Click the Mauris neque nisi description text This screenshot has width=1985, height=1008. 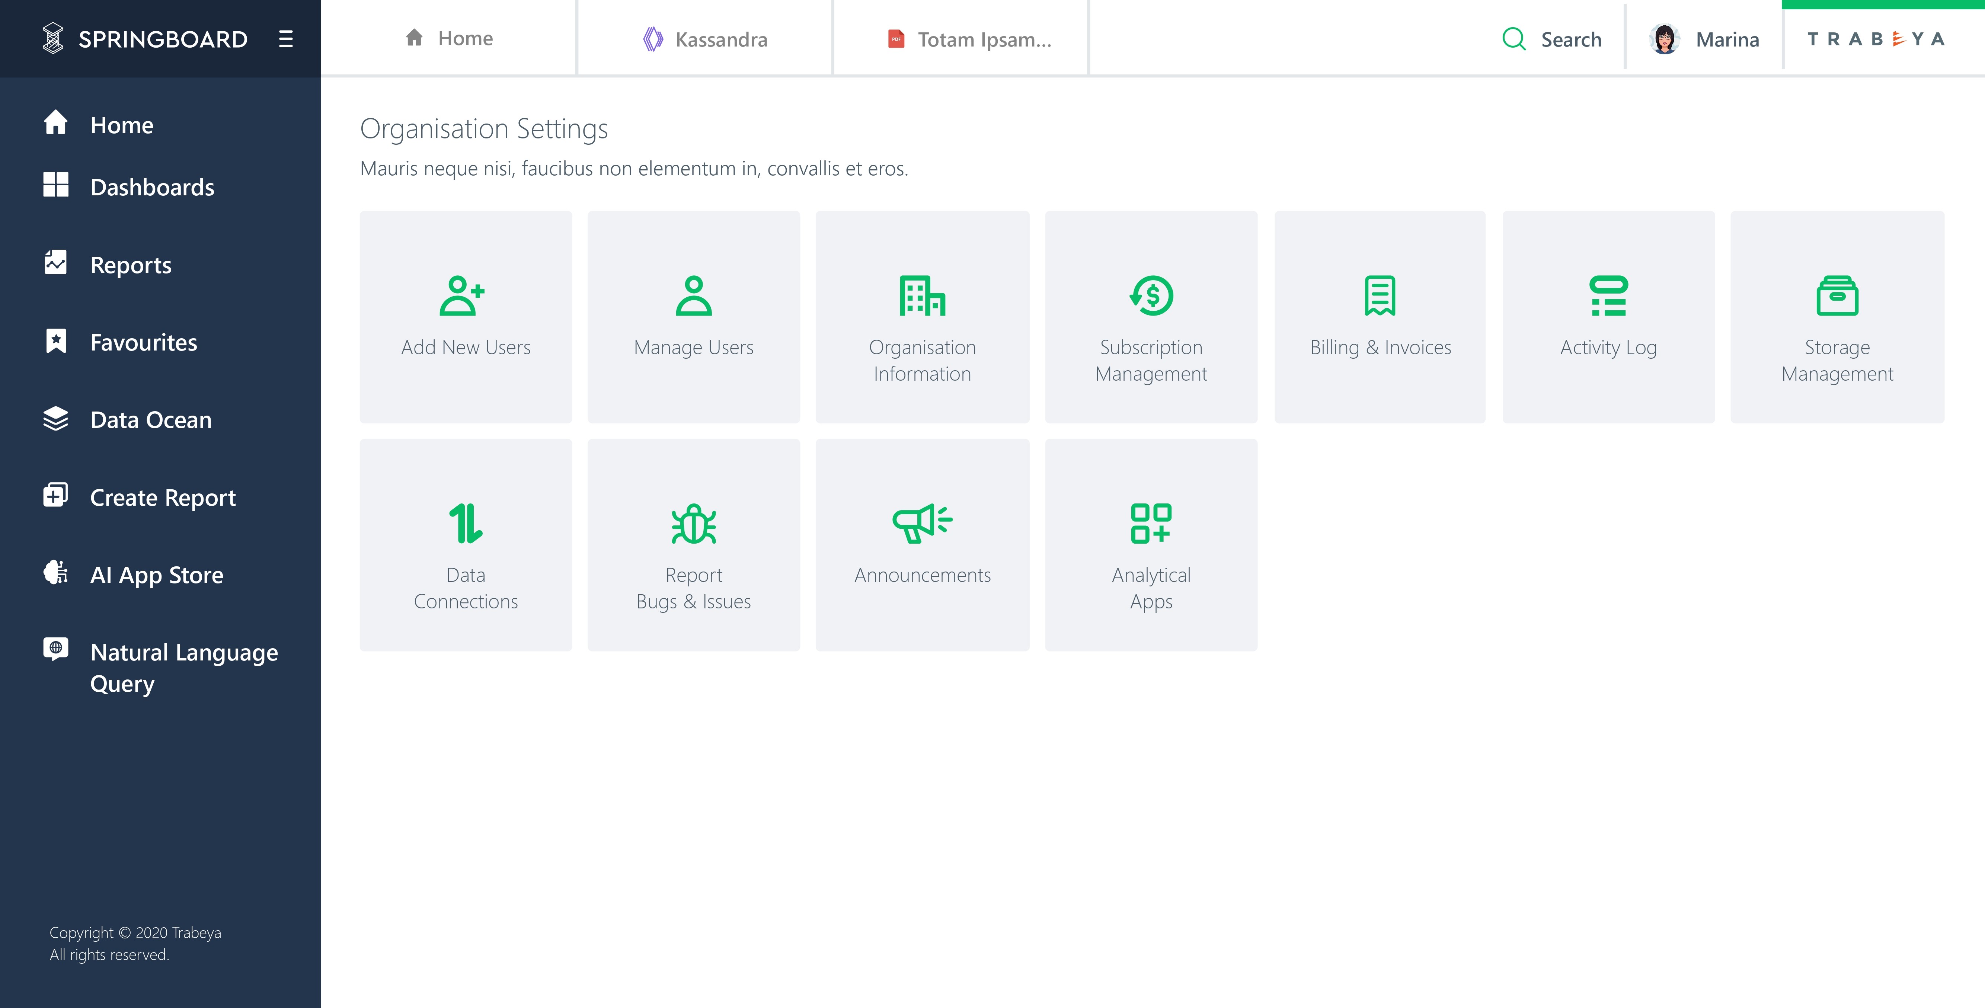634,168
